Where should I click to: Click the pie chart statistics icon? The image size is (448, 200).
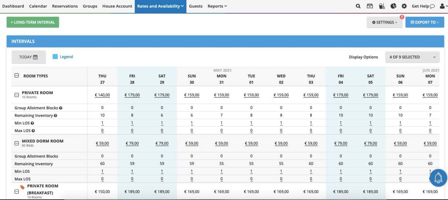coord(393,6)
